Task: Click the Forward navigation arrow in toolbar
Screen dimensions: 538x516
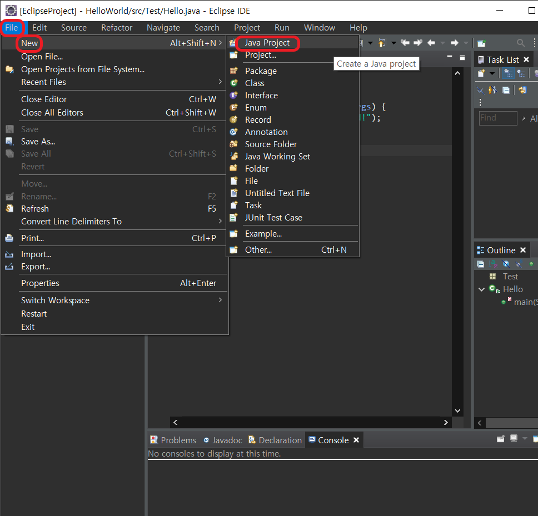Action: pyautogui.click(x=454, y=43)
